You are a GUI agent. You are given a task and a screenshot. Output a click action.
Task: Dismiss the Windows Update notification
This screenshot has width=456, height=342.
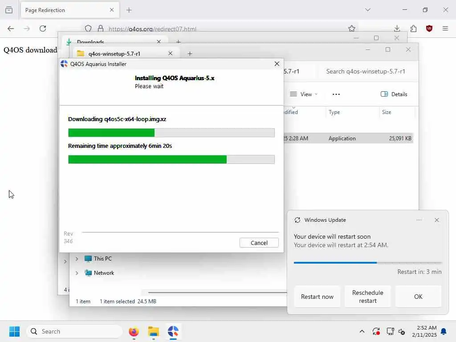pyautogui.click(x=436, y=220)
